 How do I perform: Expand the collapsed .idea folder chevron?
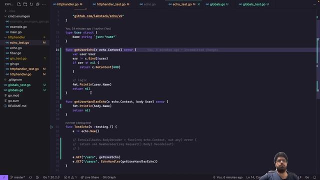pyautogui.click(x=5, y=11)
